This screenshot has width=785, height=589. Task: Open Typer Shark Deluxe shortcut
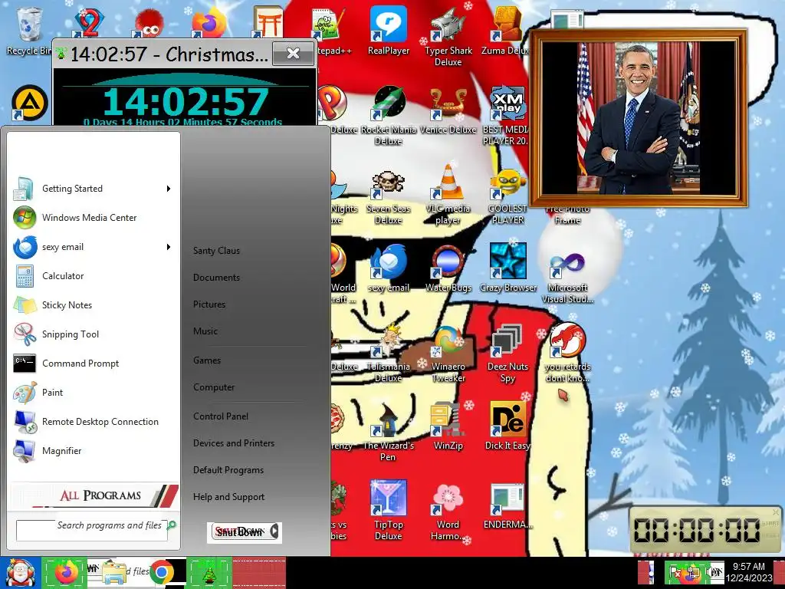pyautogui.click(x=448, y=36)
